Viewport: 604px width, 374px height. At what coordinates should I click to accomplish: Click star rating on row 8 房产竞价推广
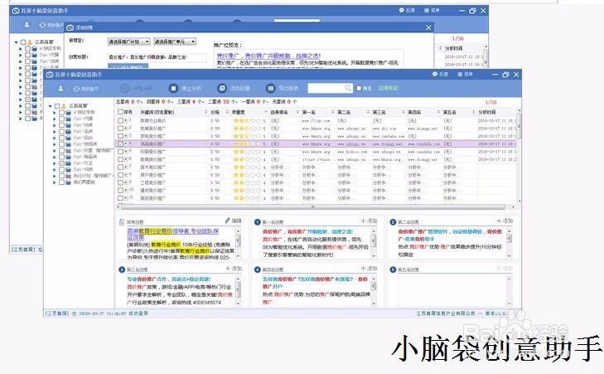[x=247, y=175]
